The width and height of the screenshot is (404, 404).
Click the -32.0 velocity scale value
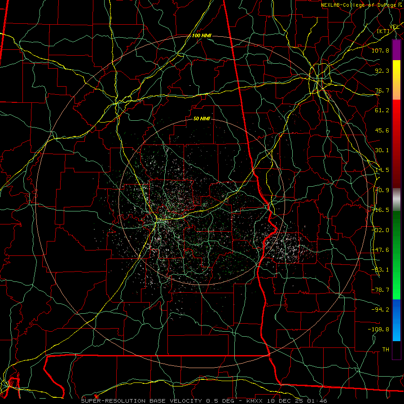click(380, 230)
